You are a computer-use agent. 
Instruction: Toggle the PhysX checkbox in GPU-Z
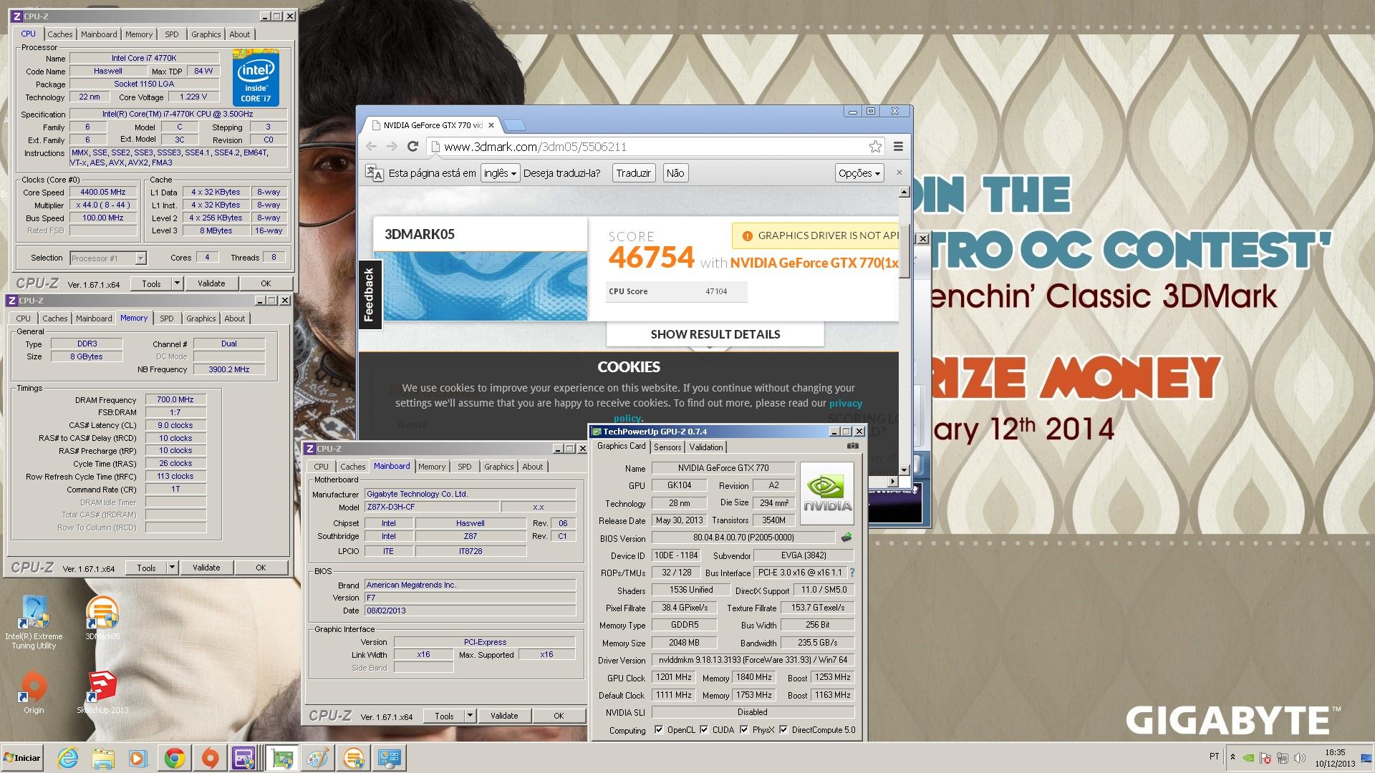coord(745,729)
